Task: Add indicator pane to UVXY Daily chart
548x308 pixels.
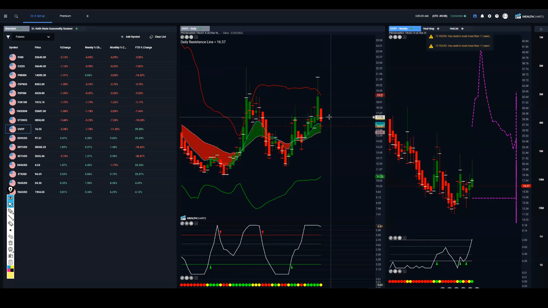Action: [x=196, y=37]
